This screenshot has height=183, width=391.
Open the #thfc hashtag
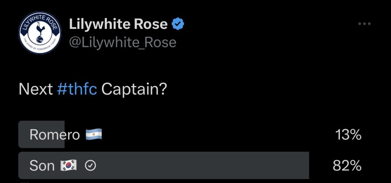coord(77,89)
